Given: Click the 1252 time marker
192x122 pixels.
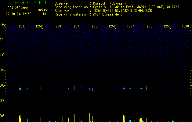Looking at the screenshot, I should [39, 26].
